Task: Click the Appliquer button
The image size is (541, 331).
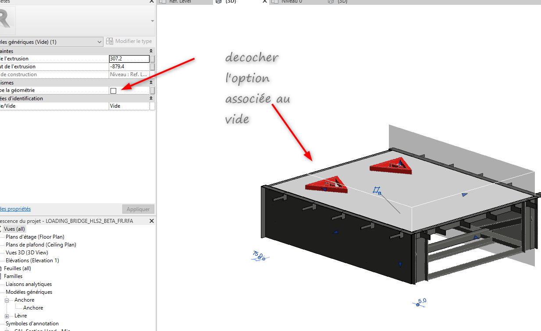Action: tap(138, 209)
